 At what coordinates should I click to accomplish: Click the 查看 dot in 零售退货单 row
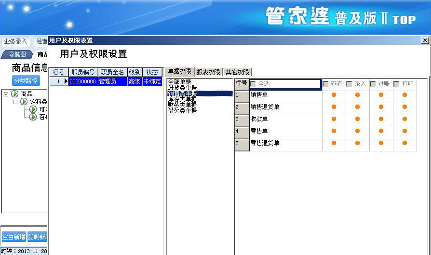click(x=334, y=143)
